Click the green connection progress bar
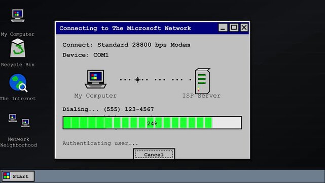The image size is (325, 183). 152,123
